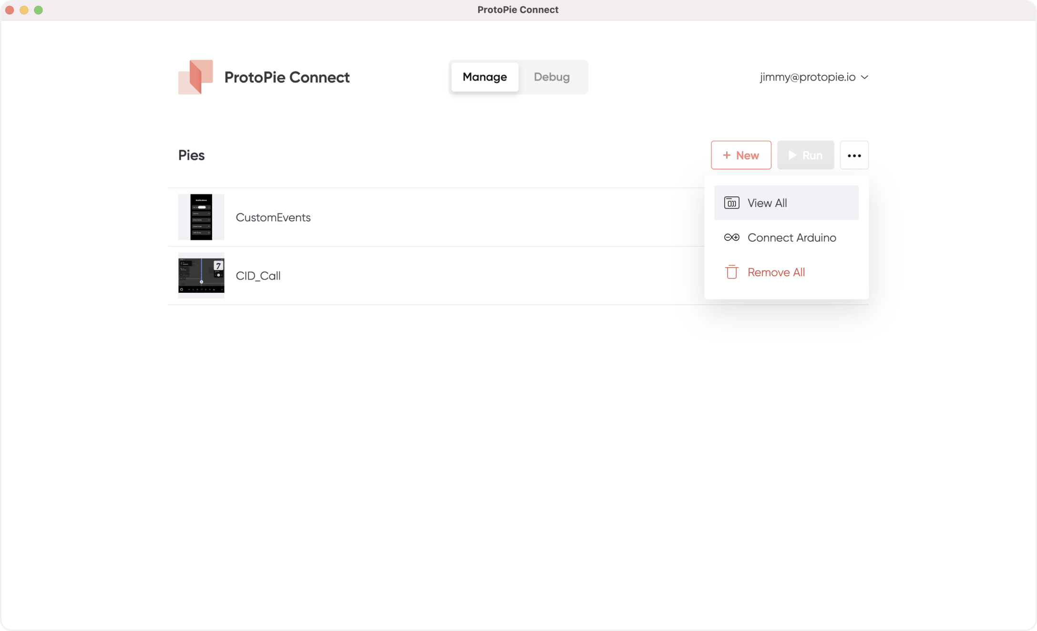Click the View All menu icon
The width and height of the screenshot is (1037, 631).
click(731, 203)
